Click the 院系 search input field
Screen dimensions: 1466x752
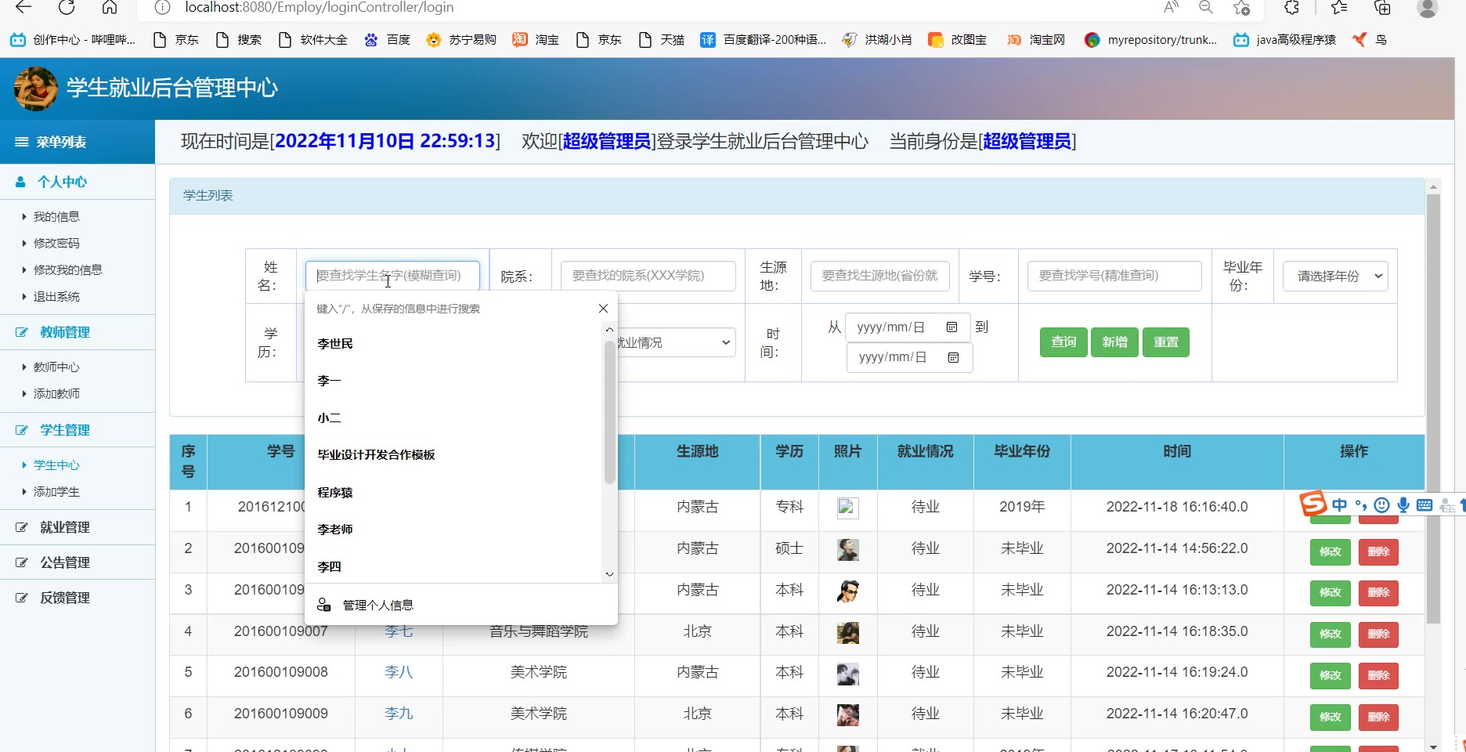click(x=648, y=276)
